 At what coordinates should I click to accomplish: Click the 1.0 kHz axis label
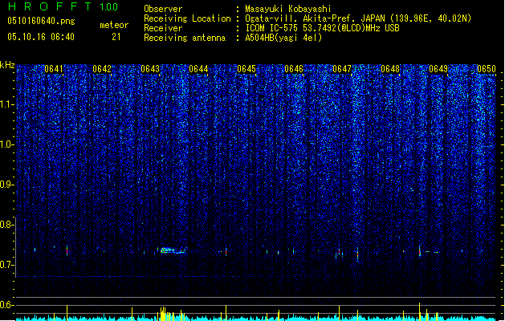pos(7,144)
